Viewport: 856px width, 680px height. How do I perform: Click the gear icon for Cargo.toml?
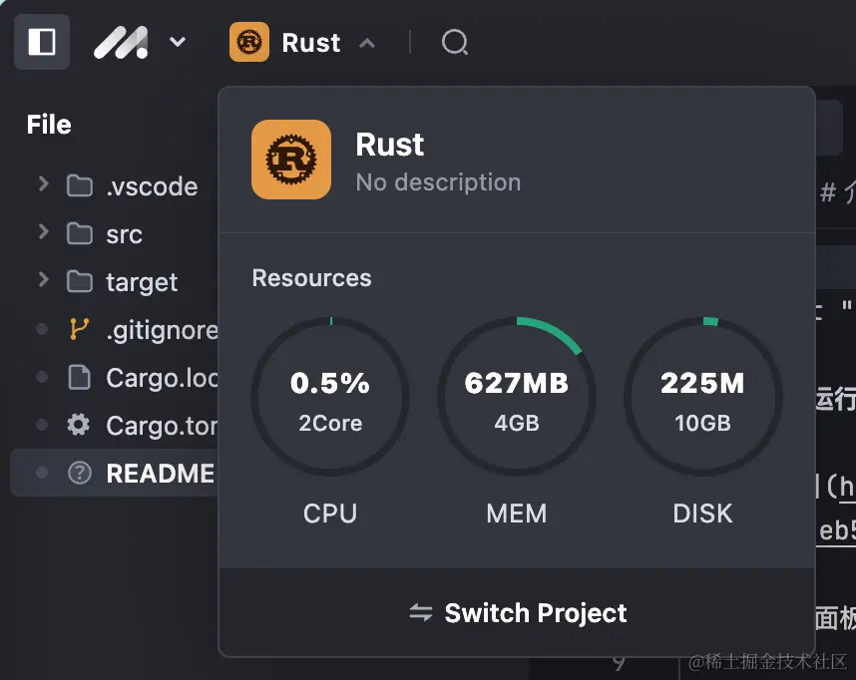click(x=79, y=425)
